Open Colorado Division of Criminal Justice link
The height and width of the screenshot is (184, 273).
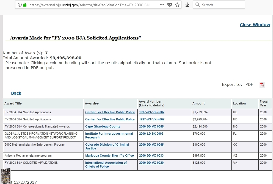107,146
